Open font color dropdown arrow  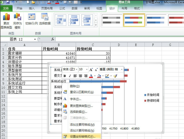(95, 76)
